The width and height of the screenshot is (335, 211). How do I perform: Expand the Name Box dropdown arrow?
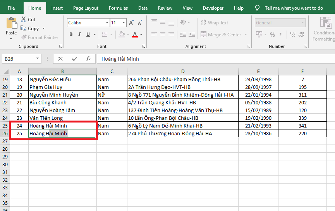coord(38,59)
